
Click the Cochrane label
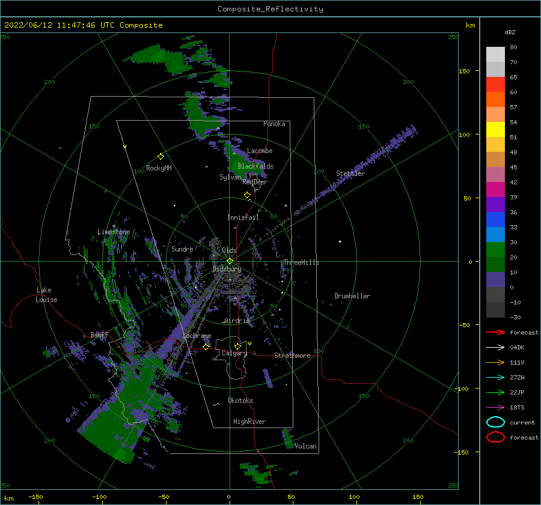pyautogui.click(x=197, y=336)
